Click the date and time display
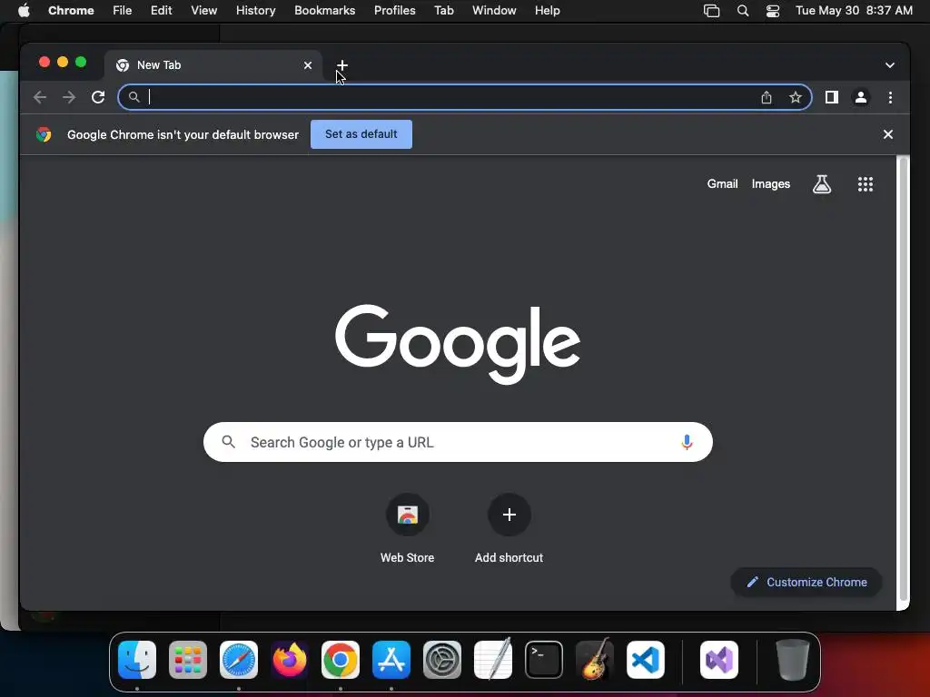This screenshot has width=930, height=697. pos(854,11)
